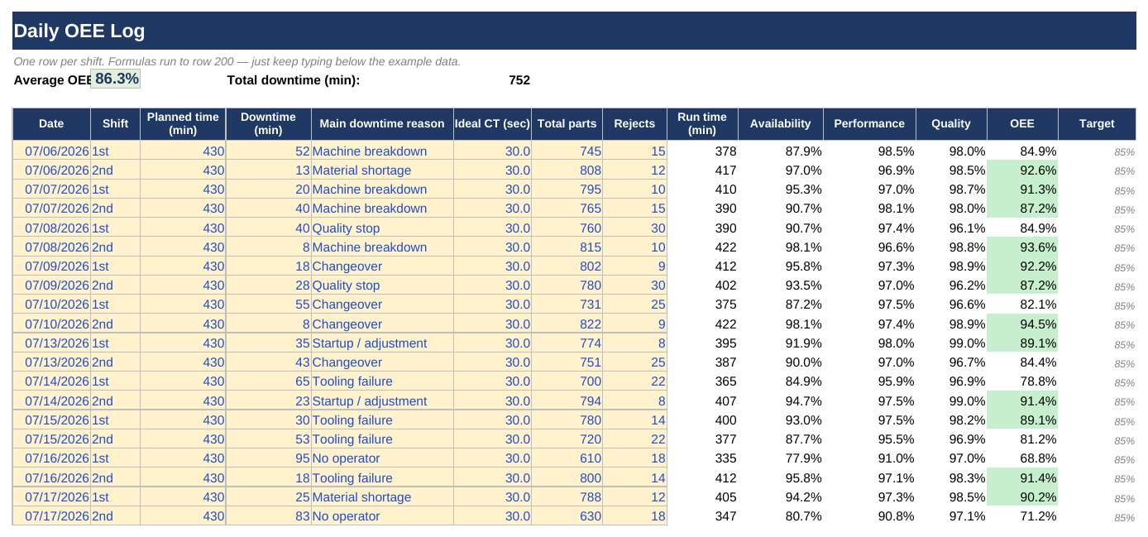The width and height of the screenshot is (1148, 537).
Task: Click Quality stop reason on 07/09/2026
Action: [x=382, y=285]
